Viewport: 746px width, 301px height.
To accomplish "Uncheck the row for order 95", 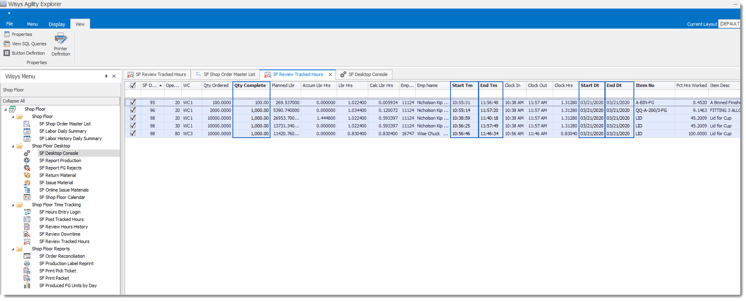I will (133, 102).
